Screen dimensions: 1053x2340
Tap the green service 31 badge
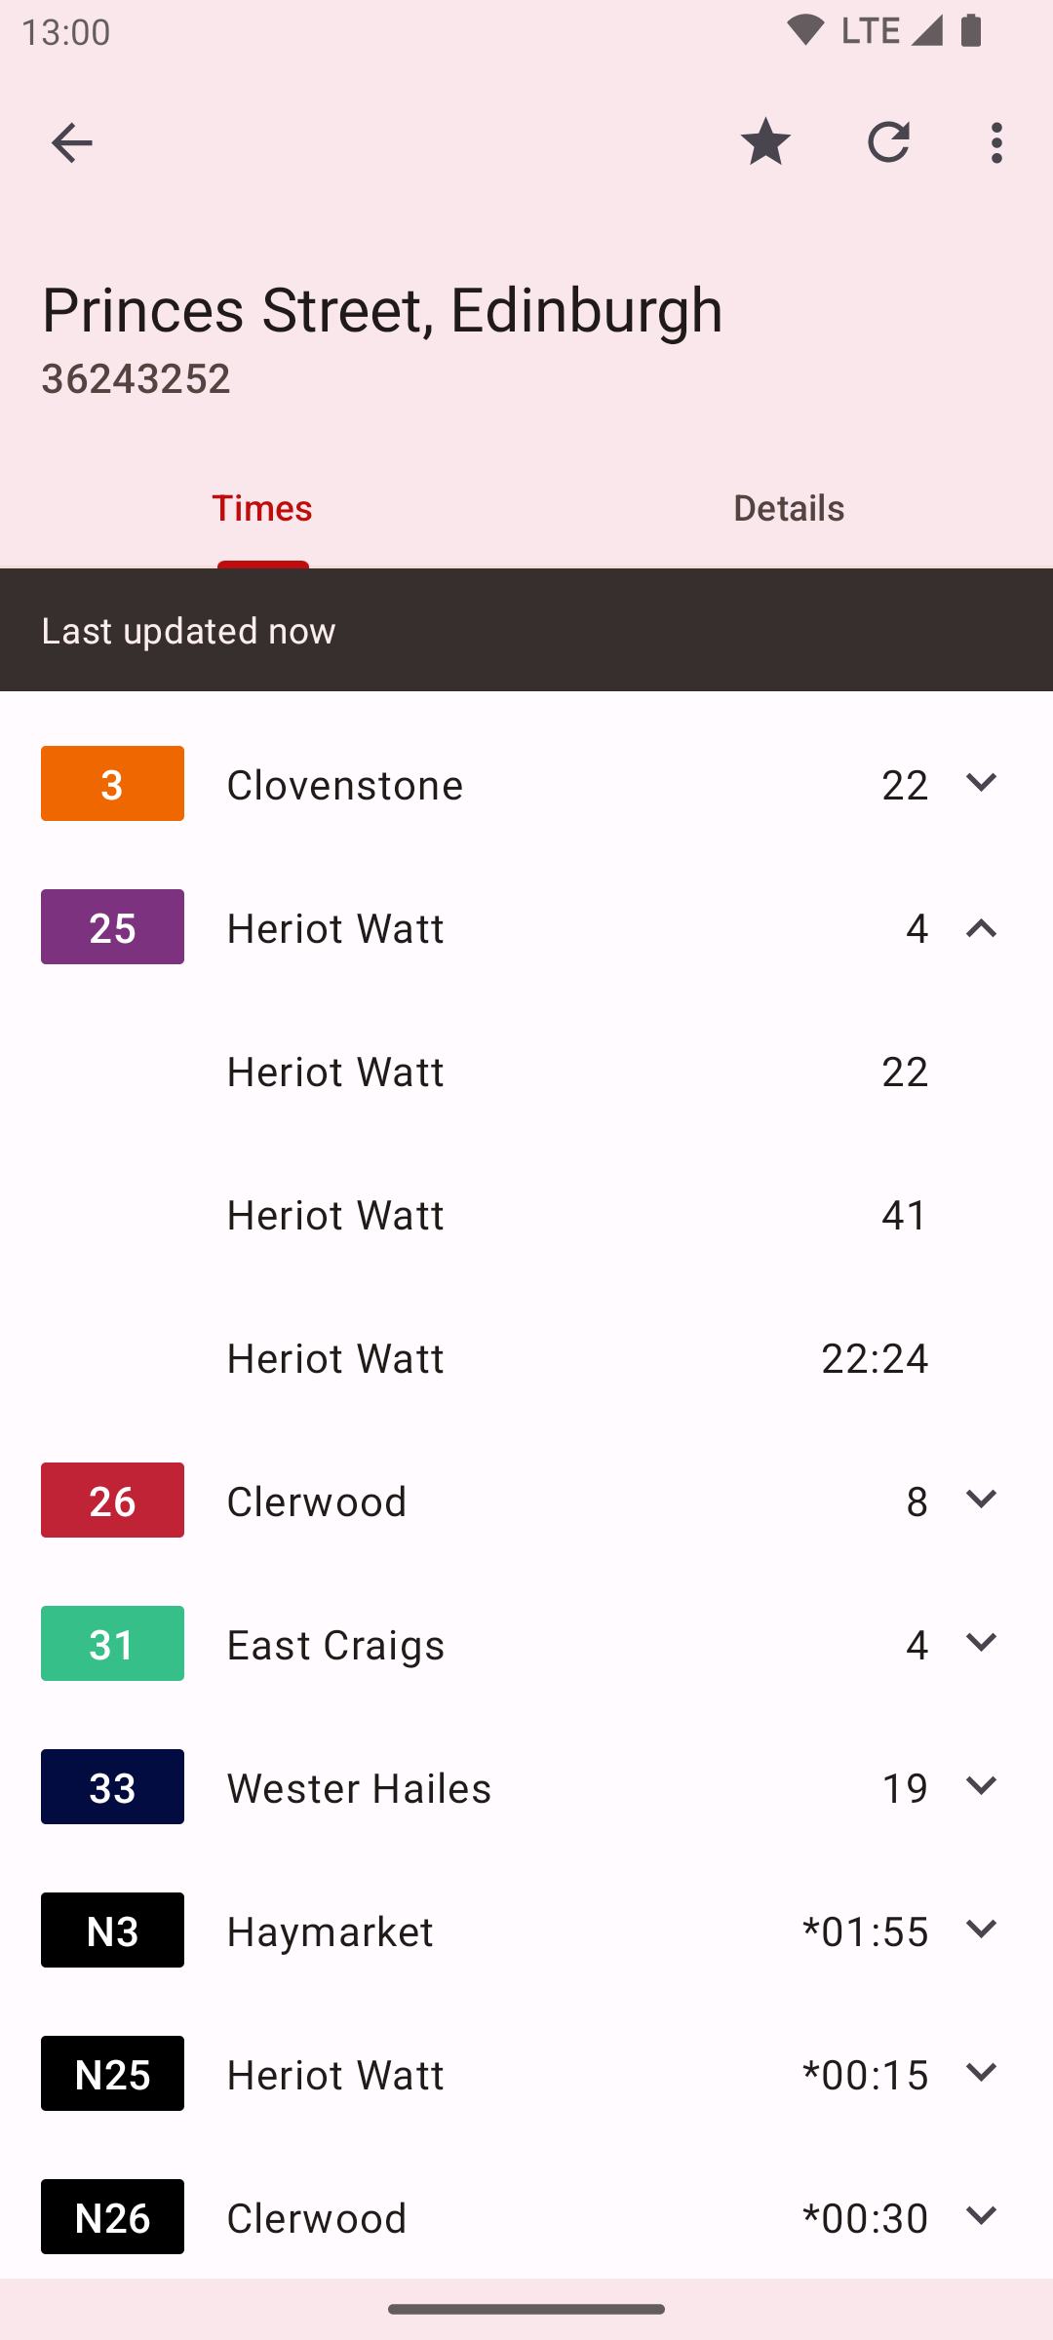[112, 1643]
